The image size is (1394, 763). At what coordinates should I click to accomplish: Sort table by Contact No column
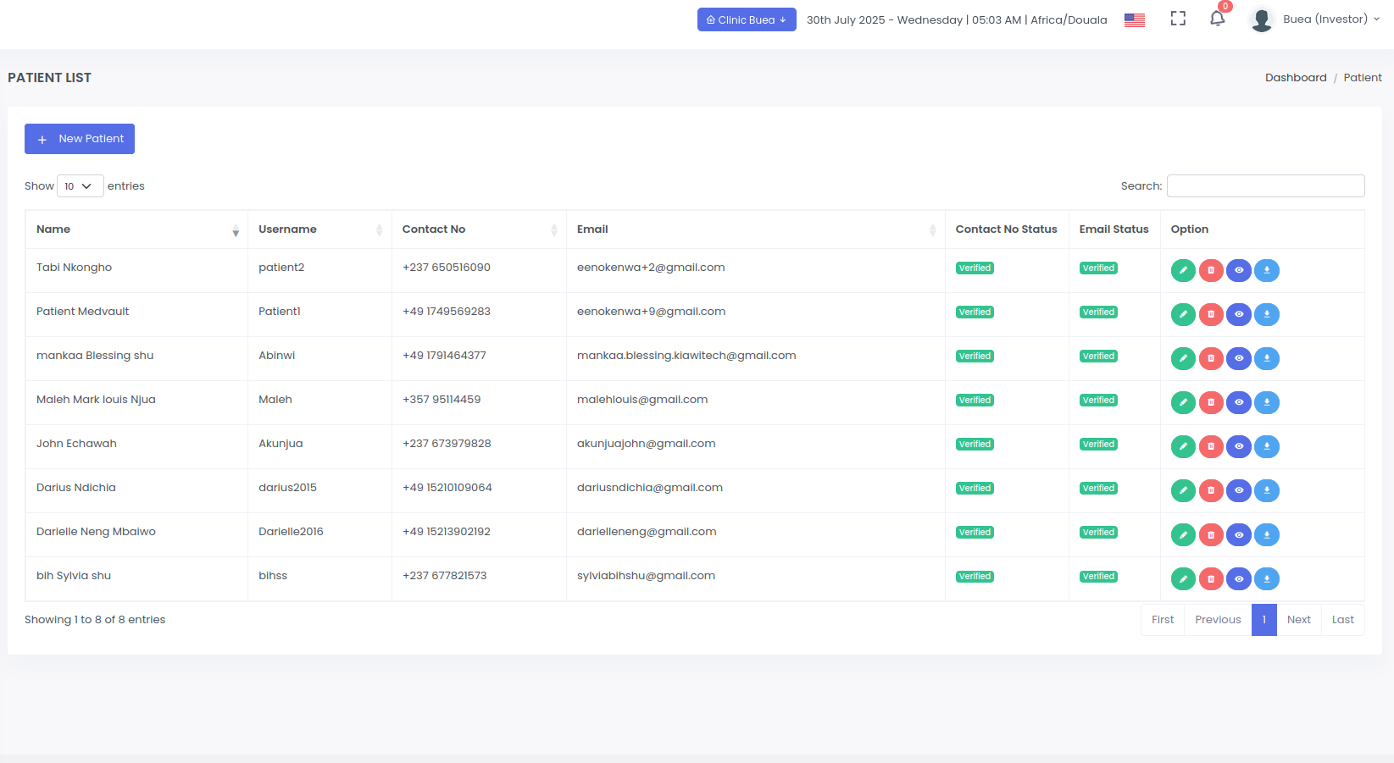click(479, 229)
